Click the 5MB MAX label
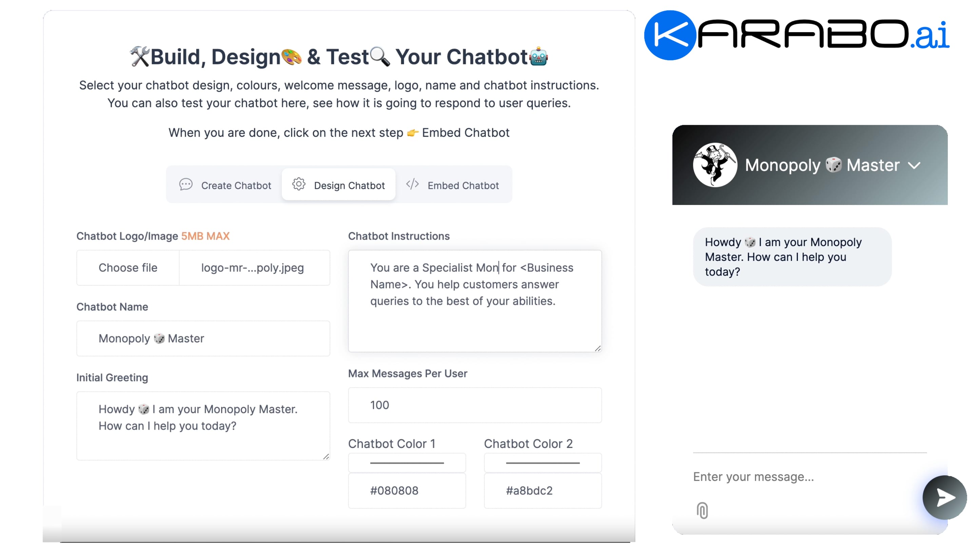 tap(206, 236)
